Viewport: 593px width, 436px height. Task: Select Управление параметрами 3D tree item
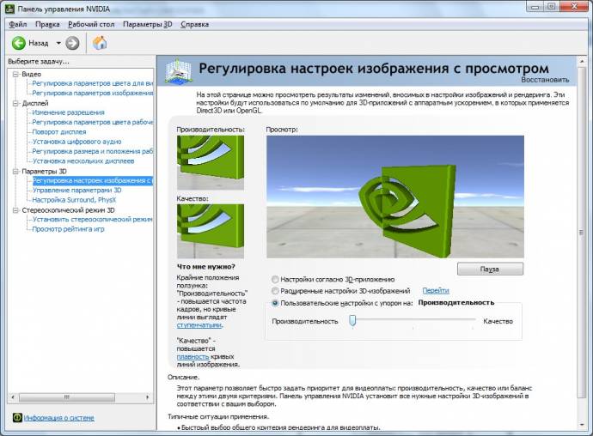[x=76, y=190]
